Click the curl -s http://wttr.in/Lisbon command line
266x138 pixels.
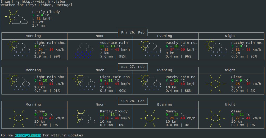(33, 2)
